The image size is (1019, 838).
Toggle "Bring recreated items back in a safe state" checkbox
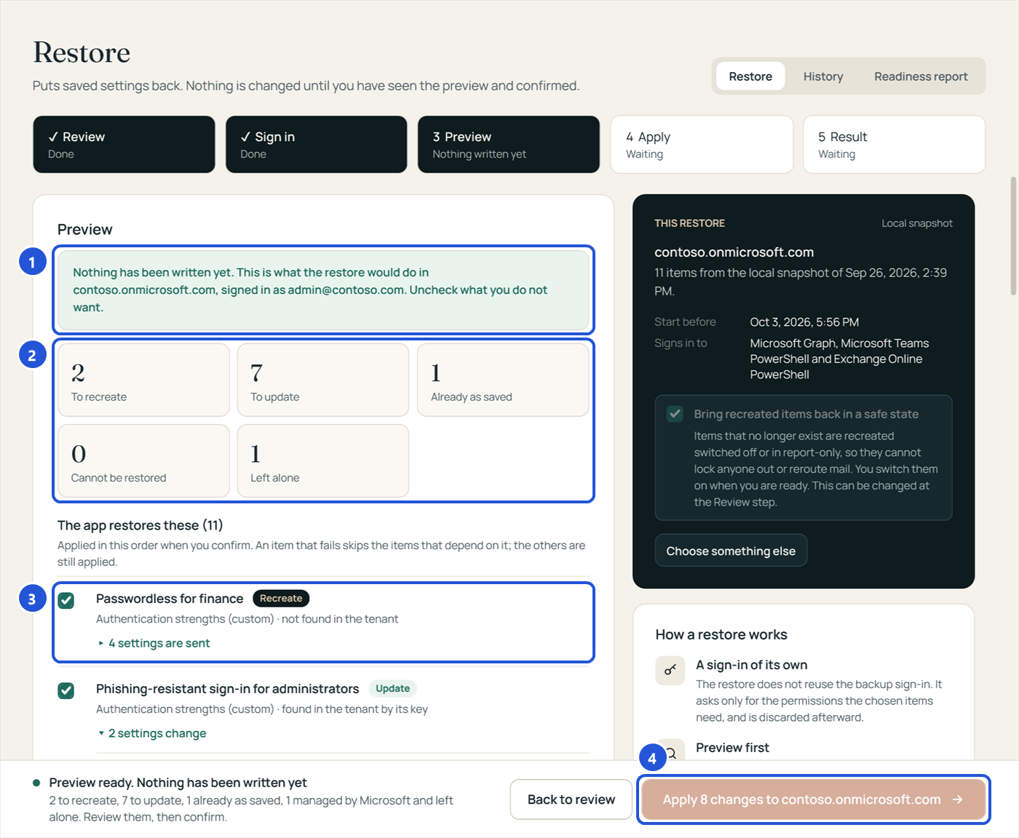pyautogui.click(x=675, y=414)
